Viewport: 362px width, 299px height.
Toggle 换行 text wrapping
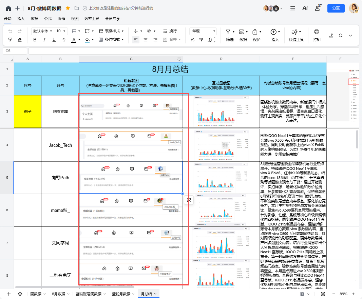coord(170,31)
